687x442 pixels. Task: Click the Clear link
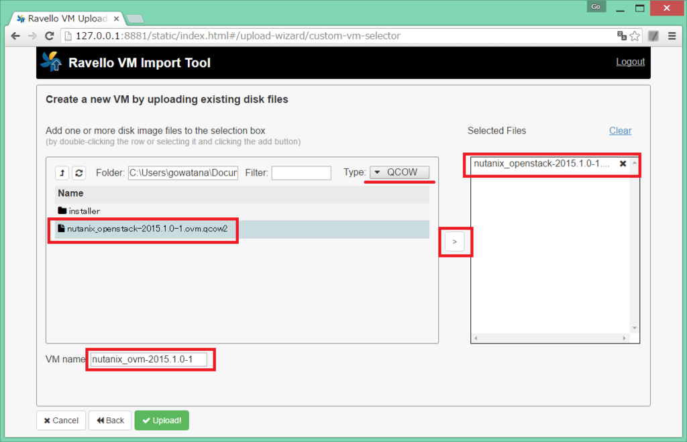pos(620,131)
